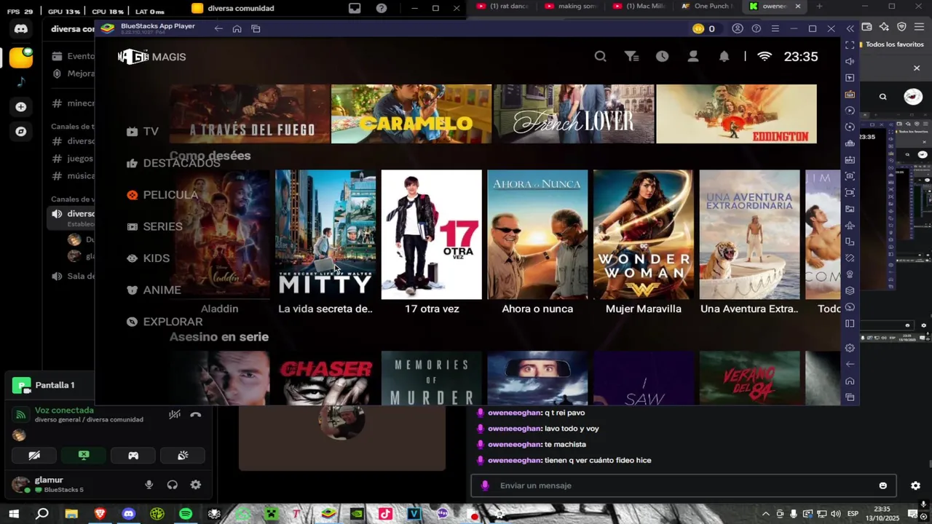Viewport: 932px width, 524px height.
Task: Open La vida secreta de Mitty poster
Action: (x=325, y=234)
